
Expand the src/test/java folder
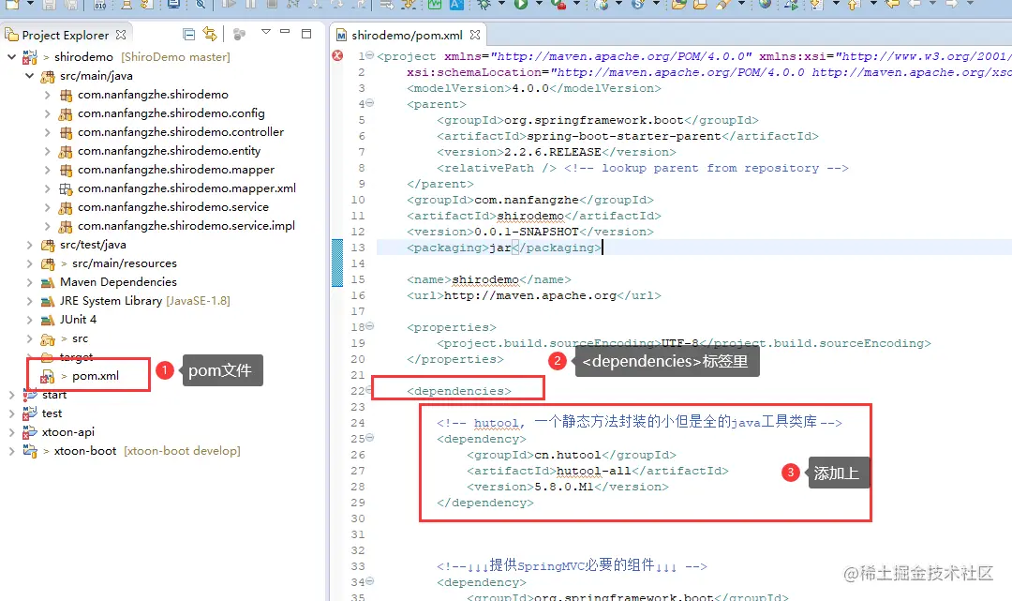coord(30,245)
